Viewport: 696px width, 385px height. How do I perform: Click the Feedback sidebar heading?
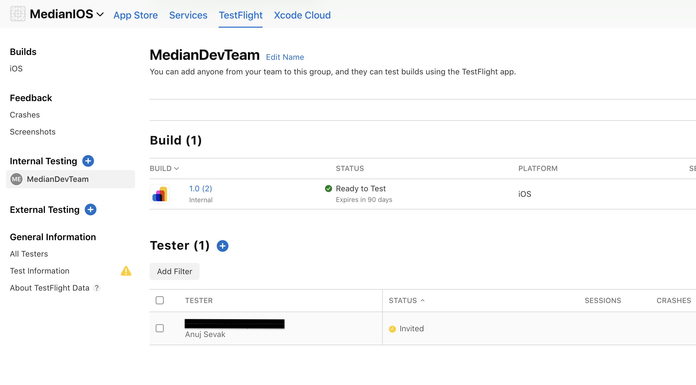[31, 98]
